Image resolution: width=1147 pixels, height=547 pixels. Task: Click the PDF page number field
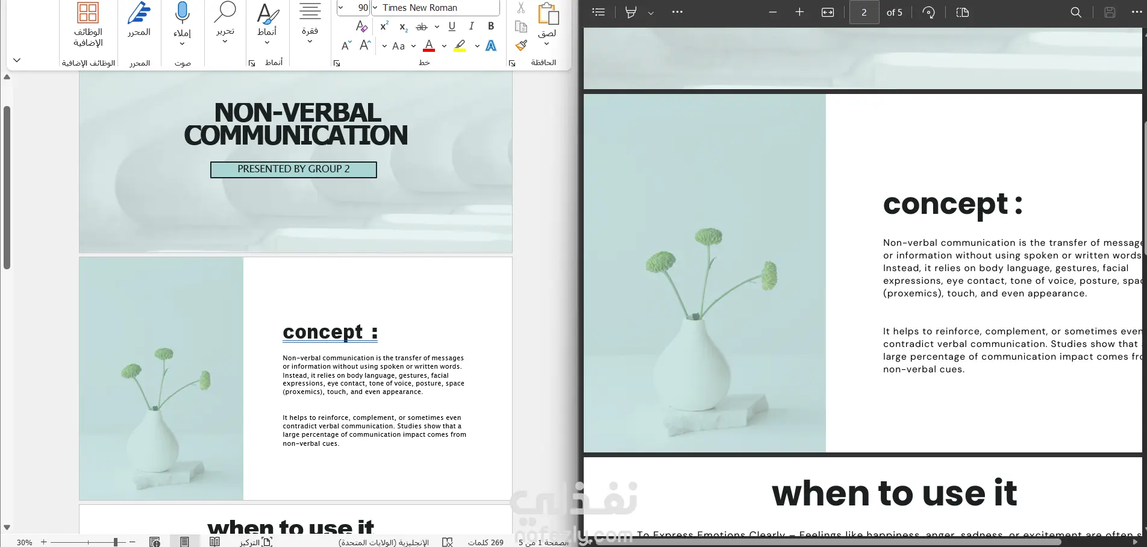coord(864,12)
